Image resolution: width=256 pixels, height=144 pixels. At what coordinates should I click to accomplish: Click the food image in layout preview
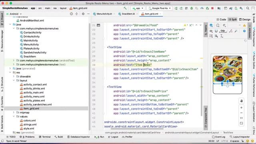[228, 69]
